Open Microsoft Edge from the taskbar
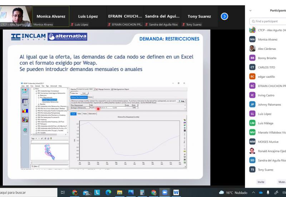The image size is (286, 197). click(109, 193)
